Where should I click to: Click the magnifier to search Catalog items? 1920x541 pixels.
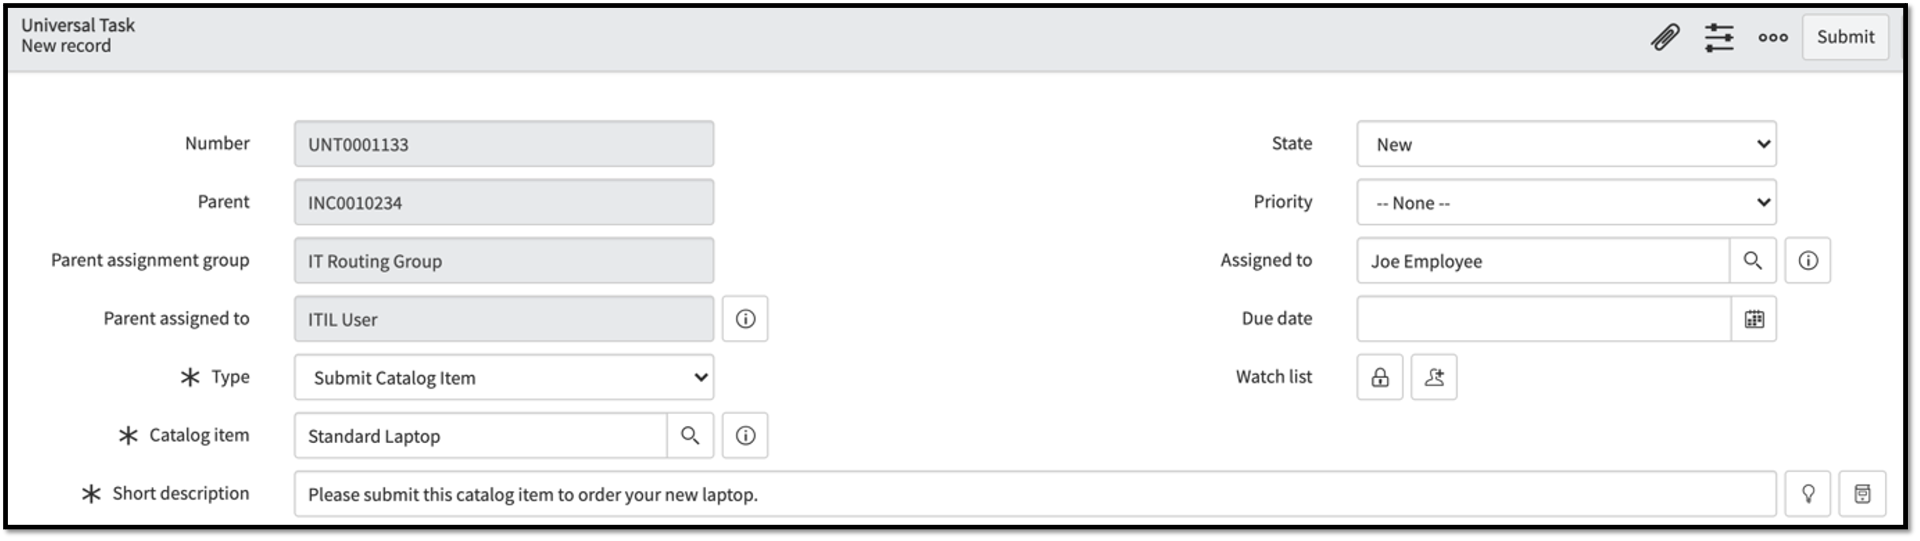[x=689, y=435]
